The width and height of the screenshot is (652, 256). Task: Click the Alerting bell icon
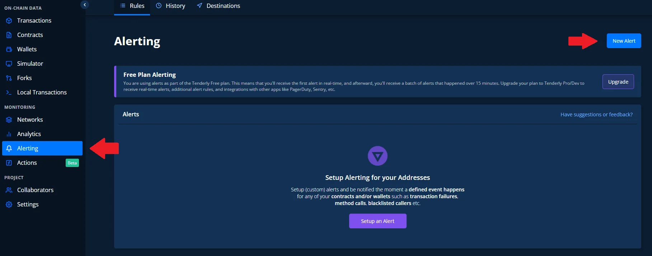(x=9, y=148)
